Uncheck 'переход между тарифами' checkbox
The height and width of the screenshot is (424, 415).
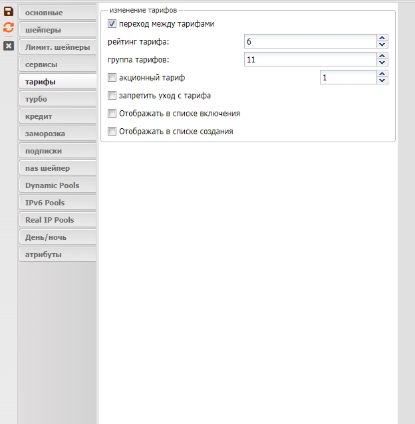click(112, 24)
